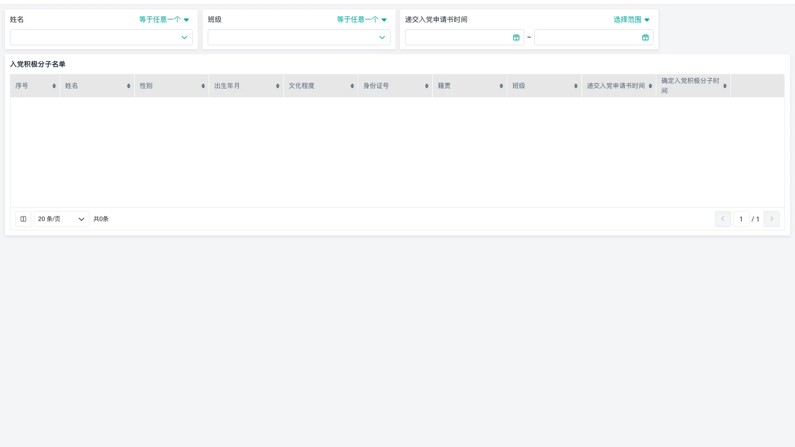Click sort icon for 确定入党积极分子时间 column
This screenshot has height=447, width=795.
725,86
